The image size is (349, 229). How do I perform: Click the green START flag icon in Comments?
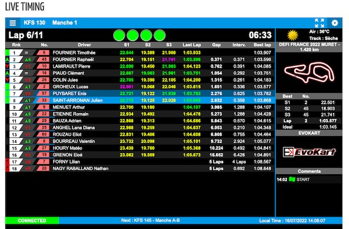pyautogui.click(x=292, y=179)
